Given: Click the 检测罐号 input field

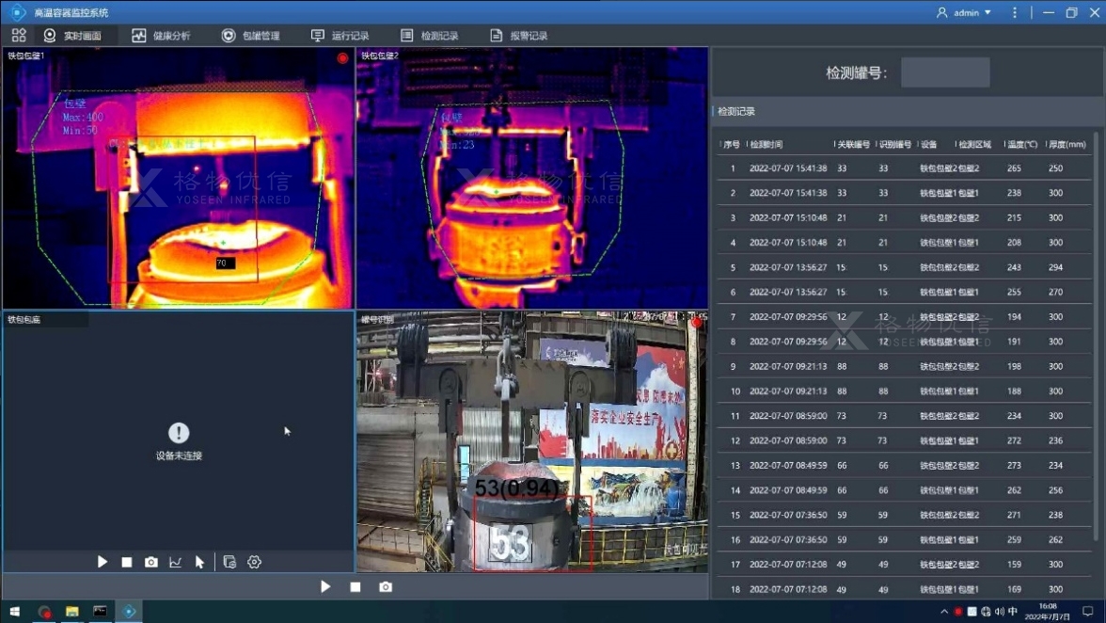Looking at the screenshot, I should (944, 72).
